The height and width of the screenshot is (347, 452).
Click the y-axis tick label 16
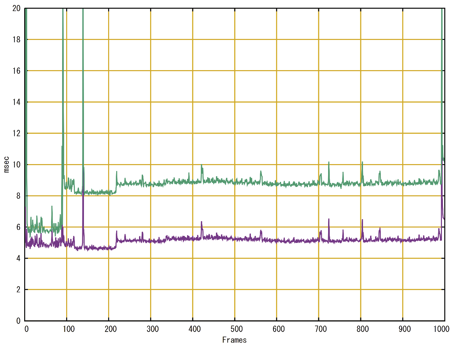pyautogui.click(x=16, y=71)
